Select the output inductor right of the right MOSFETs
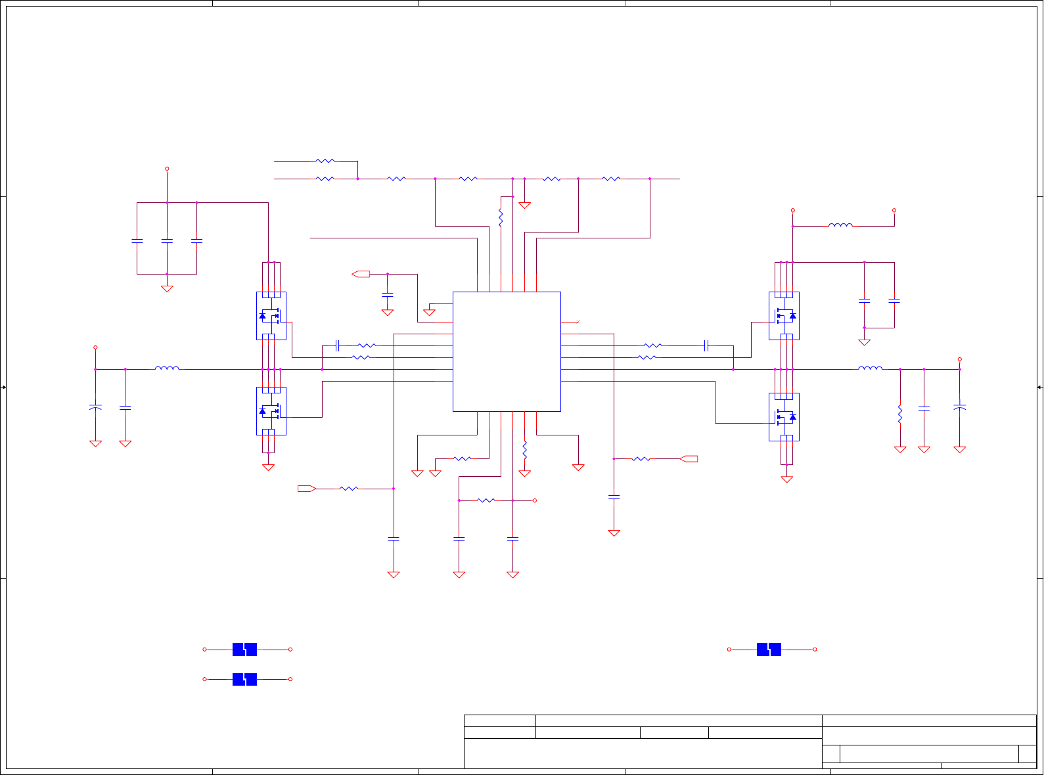Screen dimensions: 1044x775 coord(871,368)
